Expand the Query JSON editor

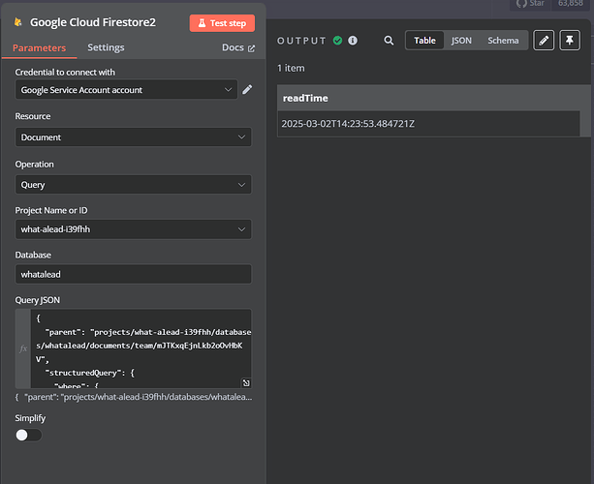pyautogui.click(x=245, y=383)
